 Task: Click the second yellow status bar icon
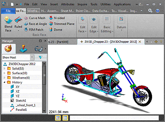tap(65, 118)
